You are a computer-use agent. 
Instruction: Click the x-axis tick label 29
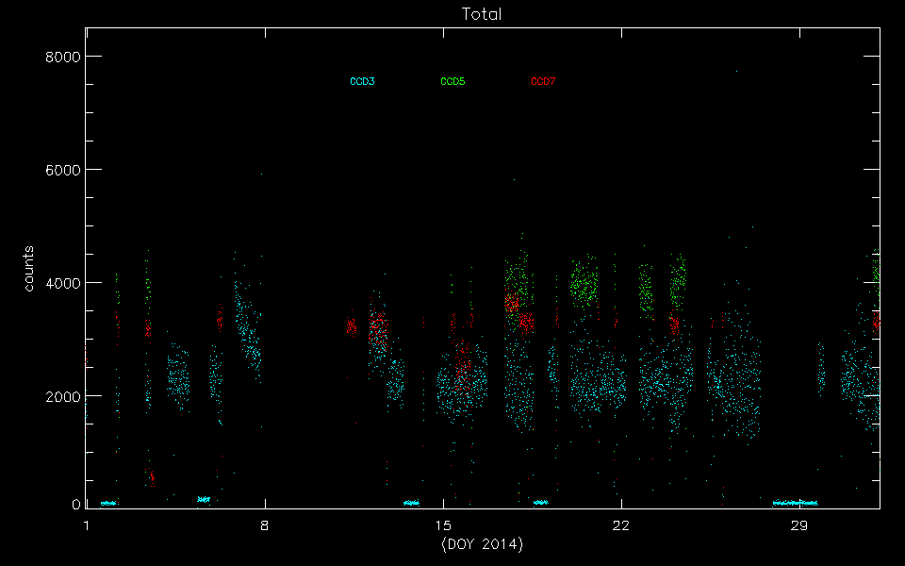[798, 525]
